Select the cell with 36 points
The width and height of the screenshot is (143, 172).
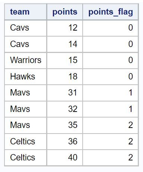(65, 141)
